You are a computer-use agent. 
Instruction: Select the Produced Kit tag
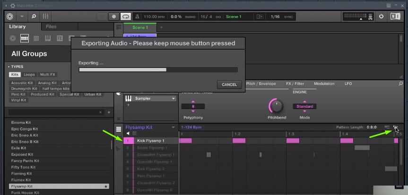pyautogui.click(x=43, y=94)
